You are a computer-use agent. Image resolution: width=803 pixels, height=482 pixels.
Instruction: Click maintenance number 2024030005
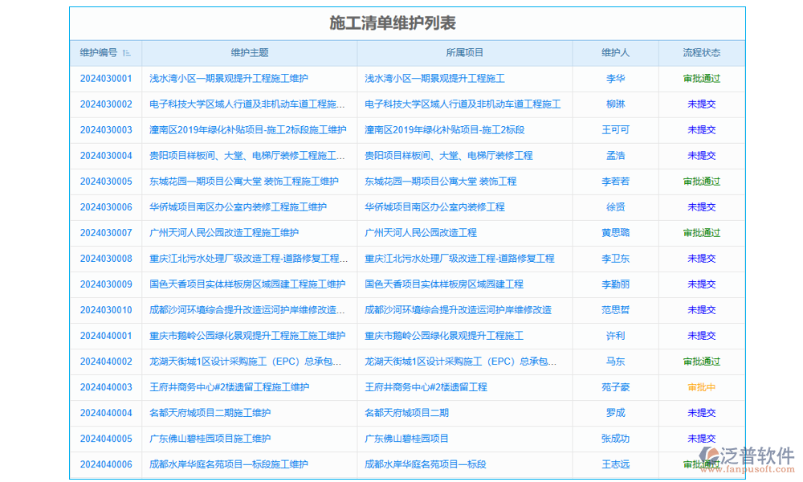tap(105, 182)
